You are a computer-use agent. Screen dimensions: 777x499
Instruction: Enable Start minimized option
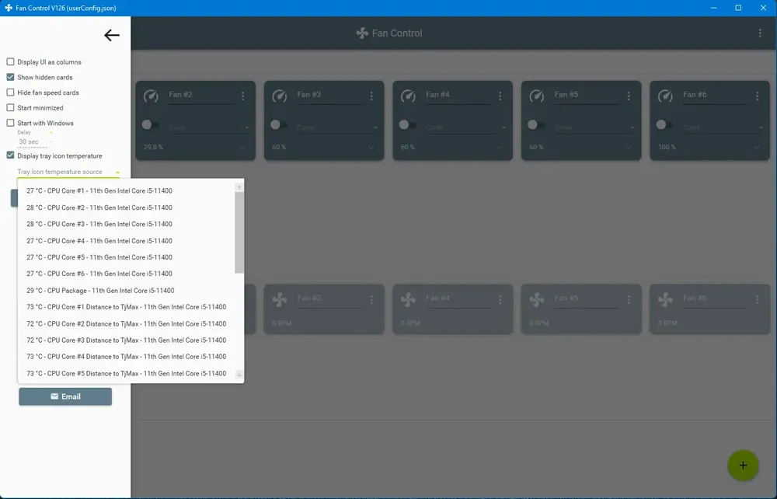click(10, 107)
